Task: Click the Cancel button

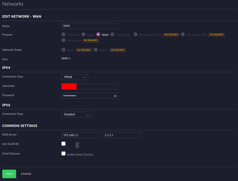Action: pos(26,174)
